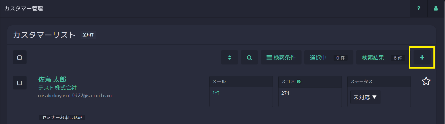Check the checkbox beside 佐島 太郎
The image size is (445, 124).
coord(20,83)
